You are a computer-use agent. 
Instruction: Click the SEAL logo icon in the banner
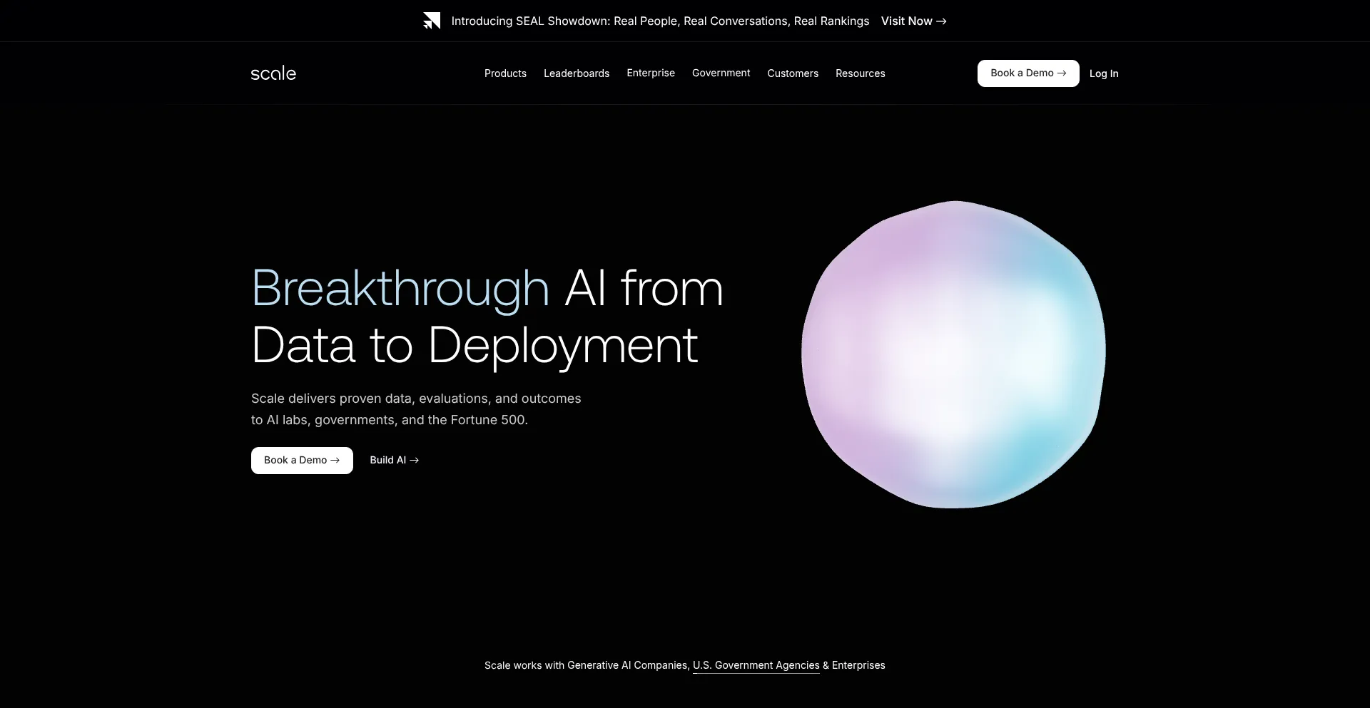[432, 21]
